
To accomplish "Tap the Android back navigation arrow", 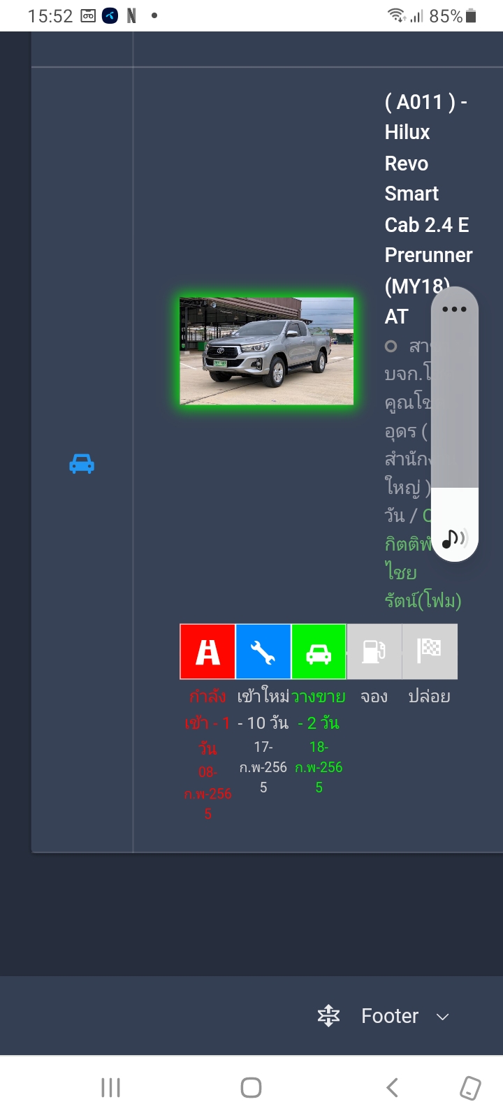I will click(392, 1087).
